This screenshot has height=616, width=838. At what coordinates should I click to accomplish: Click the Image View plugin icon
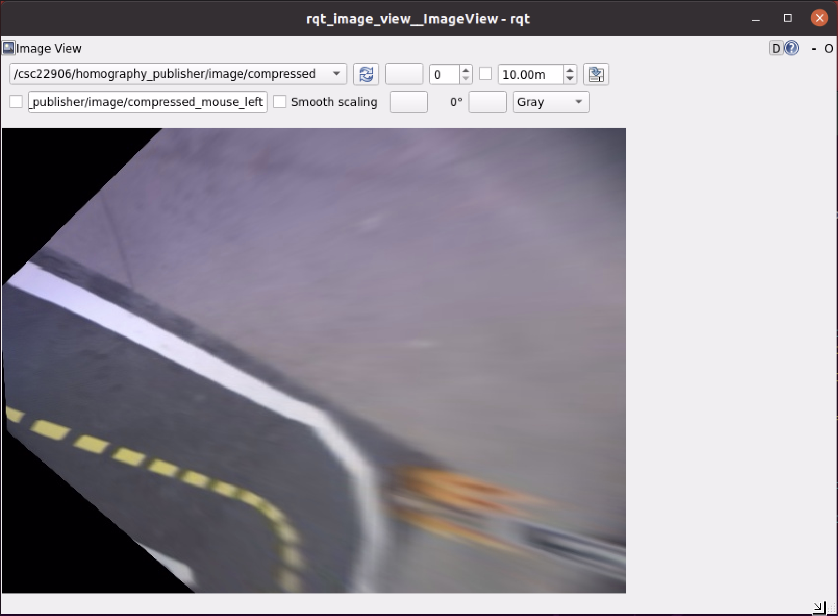click(8, 48)
